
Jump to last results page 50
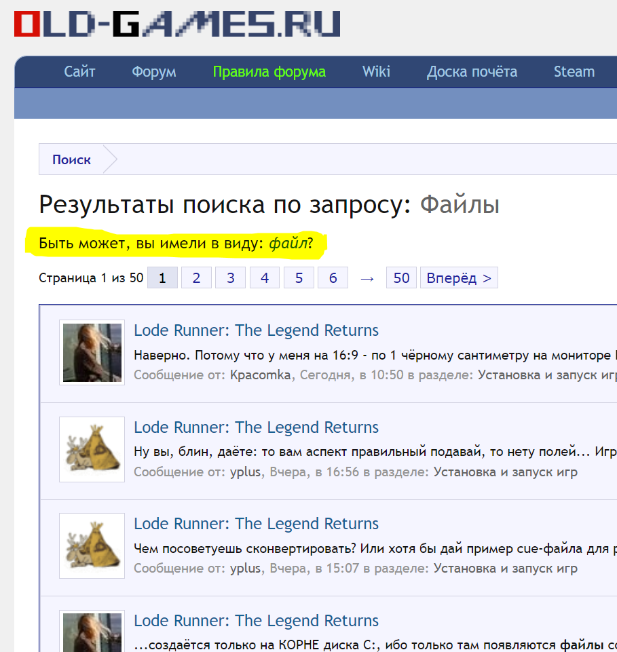tap(401, 277)
